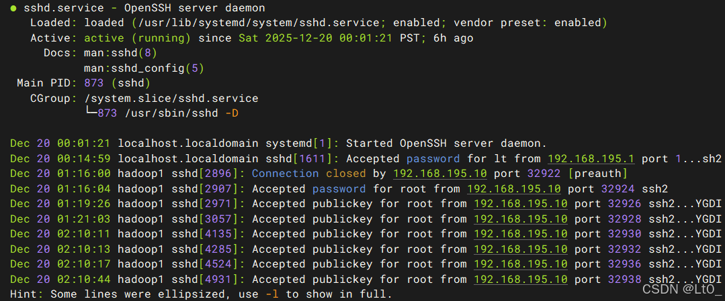Click the "-l" flag in the hint line
The width and height of the screenshot is (725, 301).
[x=272, y=294]
